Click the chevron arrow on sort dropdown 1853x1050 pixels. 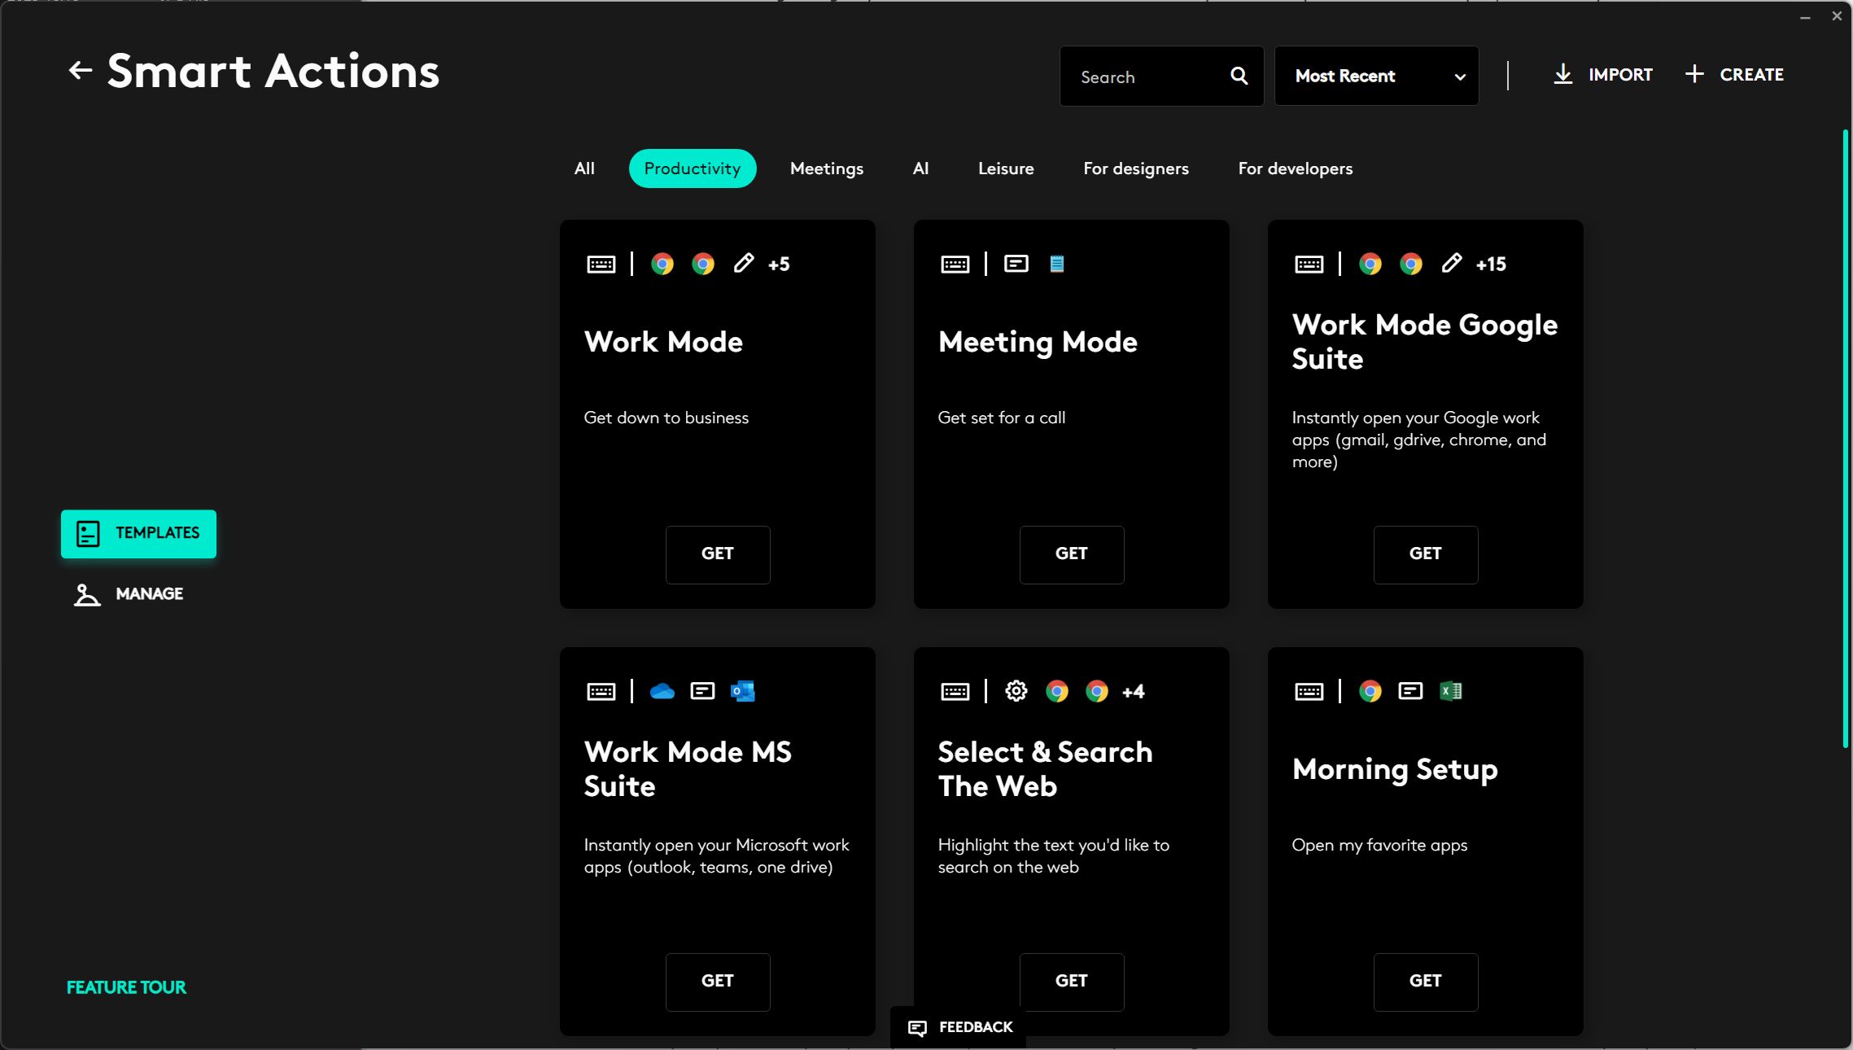[x=1460, y=77]
